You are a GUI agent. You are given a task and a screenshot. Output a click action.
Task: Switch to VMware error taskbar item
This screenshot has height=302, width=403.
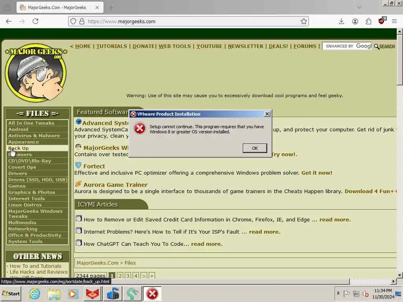click(152, 293)
